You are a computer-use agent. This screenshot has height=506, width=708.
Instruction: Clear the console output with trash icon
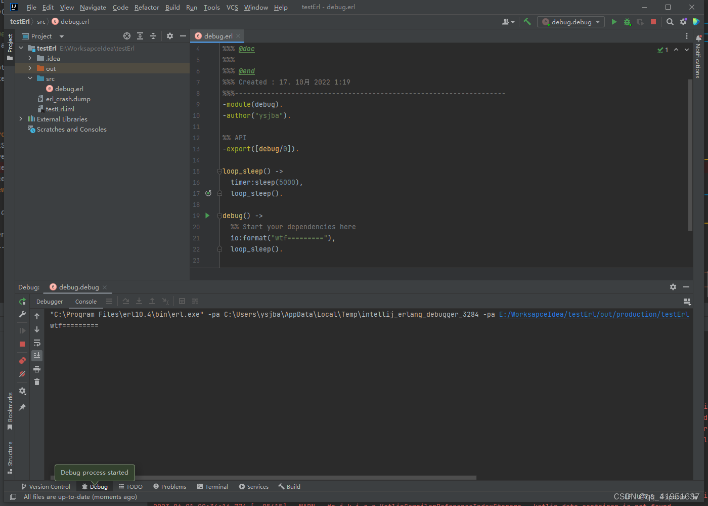pos(37,382)
